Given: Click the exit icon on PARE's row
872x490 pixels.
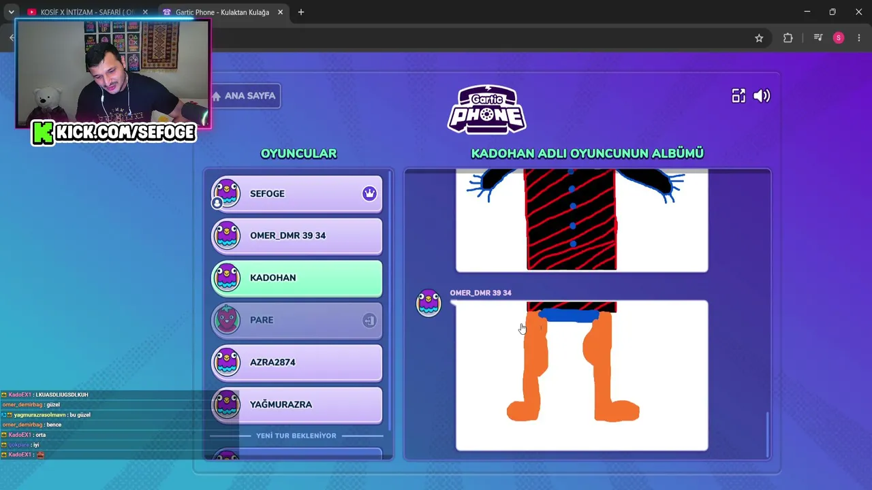Looking at the screenshot, I should click(369, 321).
